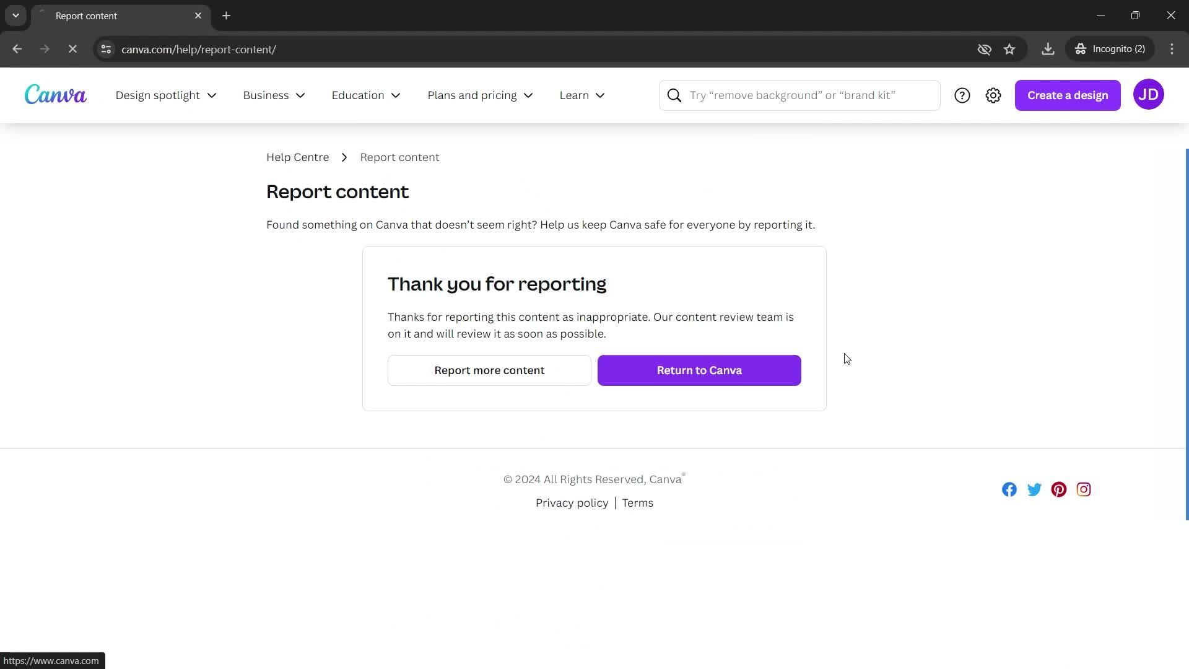Open Chrome three-dot menu
The image size is (1189, 669).
(1172, 49)
